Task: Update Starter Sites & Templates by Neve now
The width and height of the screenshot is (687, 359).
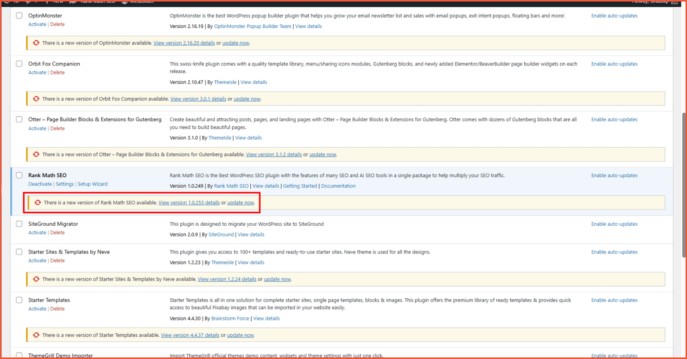Action: click(x=277, y=279)
